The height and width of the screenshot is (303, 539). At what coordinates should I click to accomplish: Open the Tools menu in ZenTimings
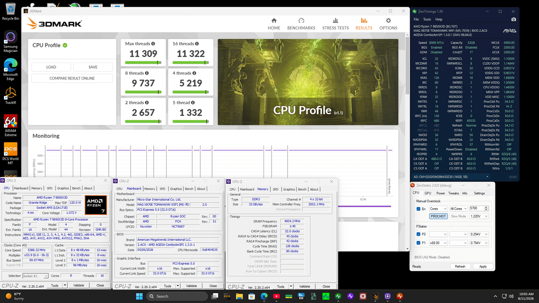pos(427,19)
